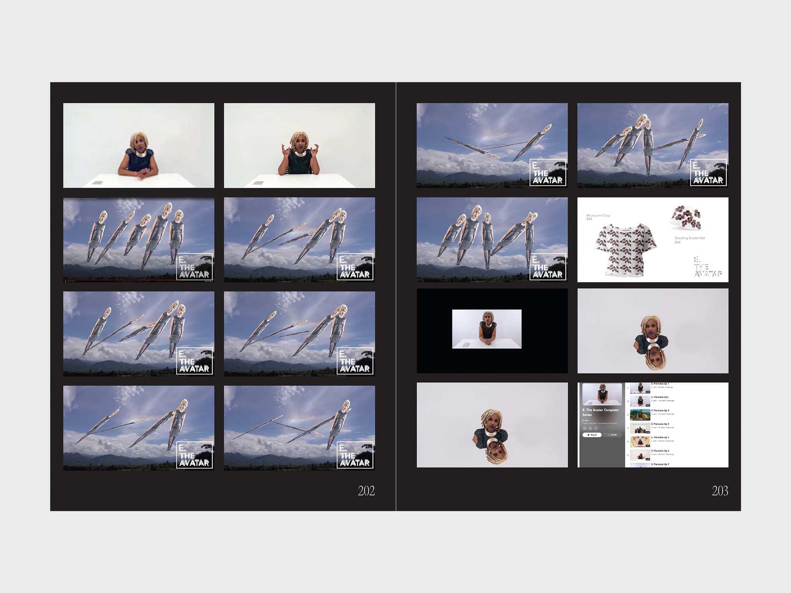Click the Shuffle button in playlist
The height and width of the screenshot is (593, 791).
[613, 435]
